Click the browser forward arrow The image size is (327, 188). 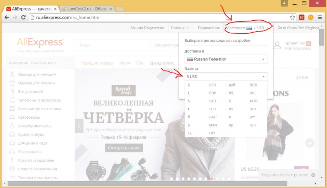[15, 17]
